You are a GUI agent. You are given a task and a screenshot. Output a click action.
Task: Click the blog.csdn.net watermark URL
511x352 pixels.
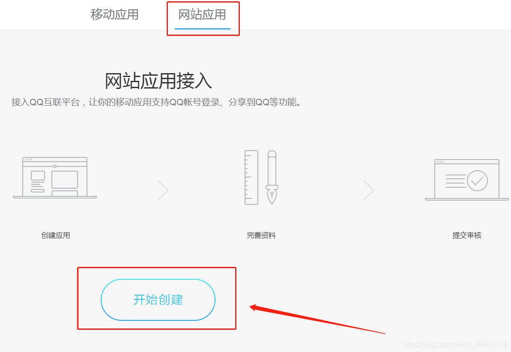click(454, 344)
